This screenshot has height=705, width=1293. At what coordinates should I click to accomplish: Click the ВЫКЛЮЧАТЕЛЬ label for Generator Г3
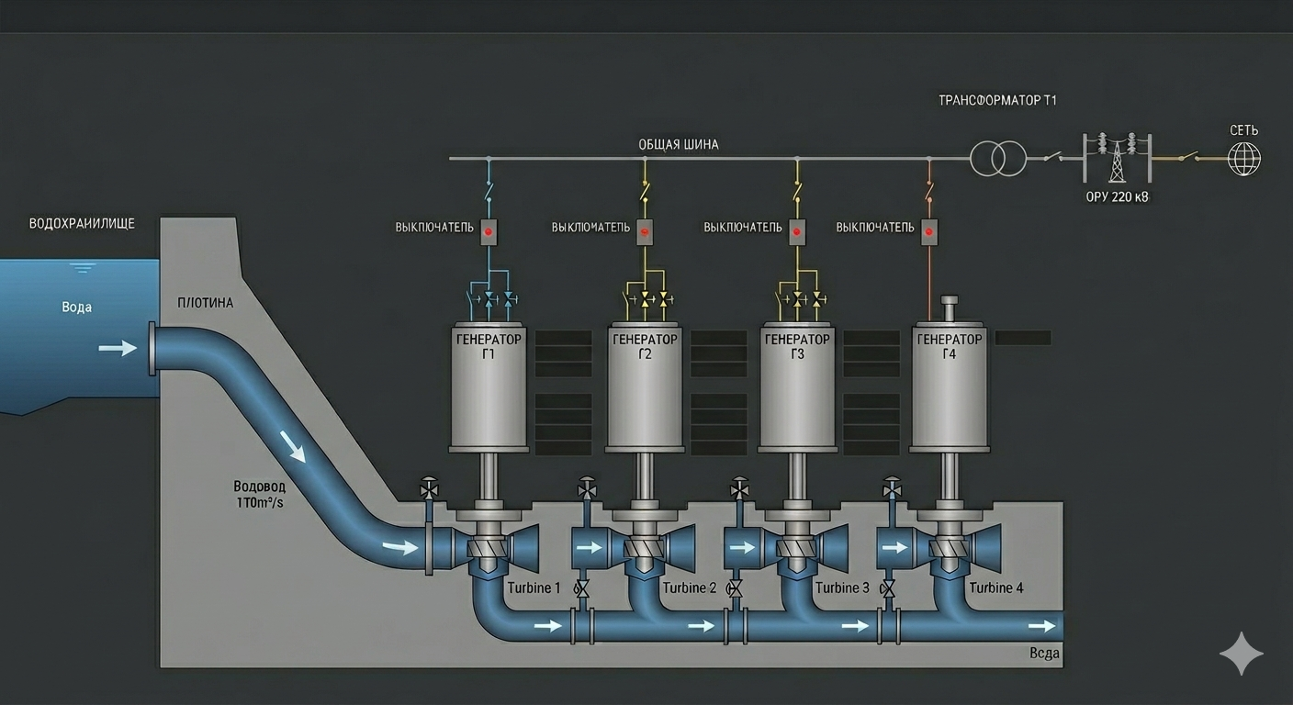(743, 227)
